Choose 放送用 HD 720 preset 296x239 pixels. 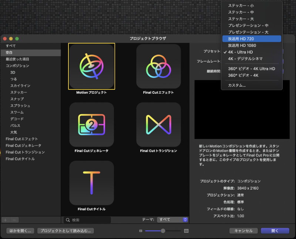click(252, 39)
